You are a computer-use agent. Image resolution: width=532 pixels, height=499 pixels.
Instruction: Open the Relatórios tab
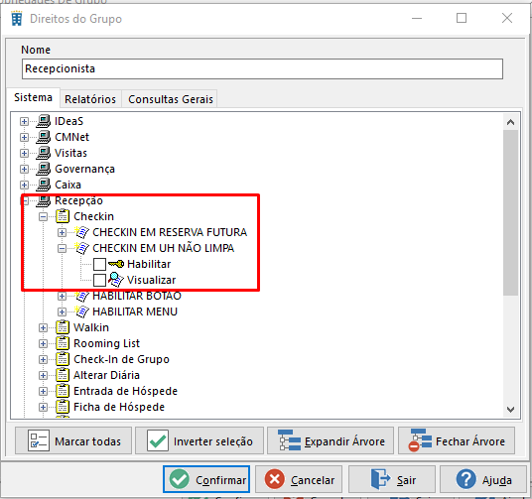90,99
